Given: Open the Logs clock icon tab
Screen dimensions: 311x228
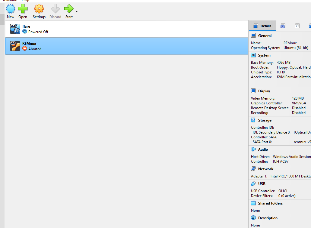Looking at the screenshot, I should tap(297, 26).
